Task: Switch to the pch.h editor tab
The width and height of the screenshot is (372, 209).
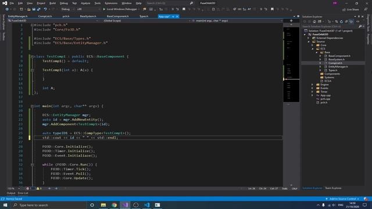Action: [x=66, y=16]
